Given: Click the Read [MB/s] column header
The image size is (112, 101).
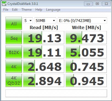Looking at the screenshot, I should (x=44, y=27).
